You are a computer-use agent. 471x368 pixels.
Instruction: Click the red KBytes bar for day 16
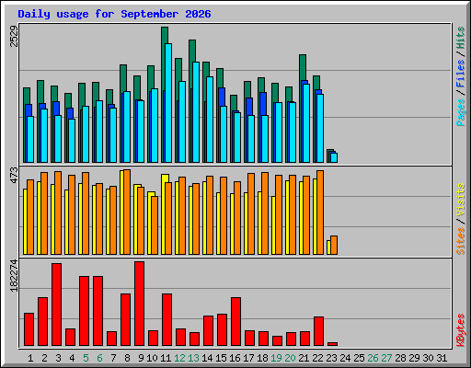(x=235, y=322)
